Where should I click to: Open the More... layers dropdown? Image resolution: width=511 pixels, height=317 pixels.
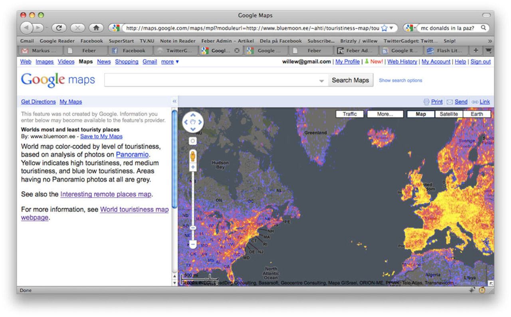385,114
